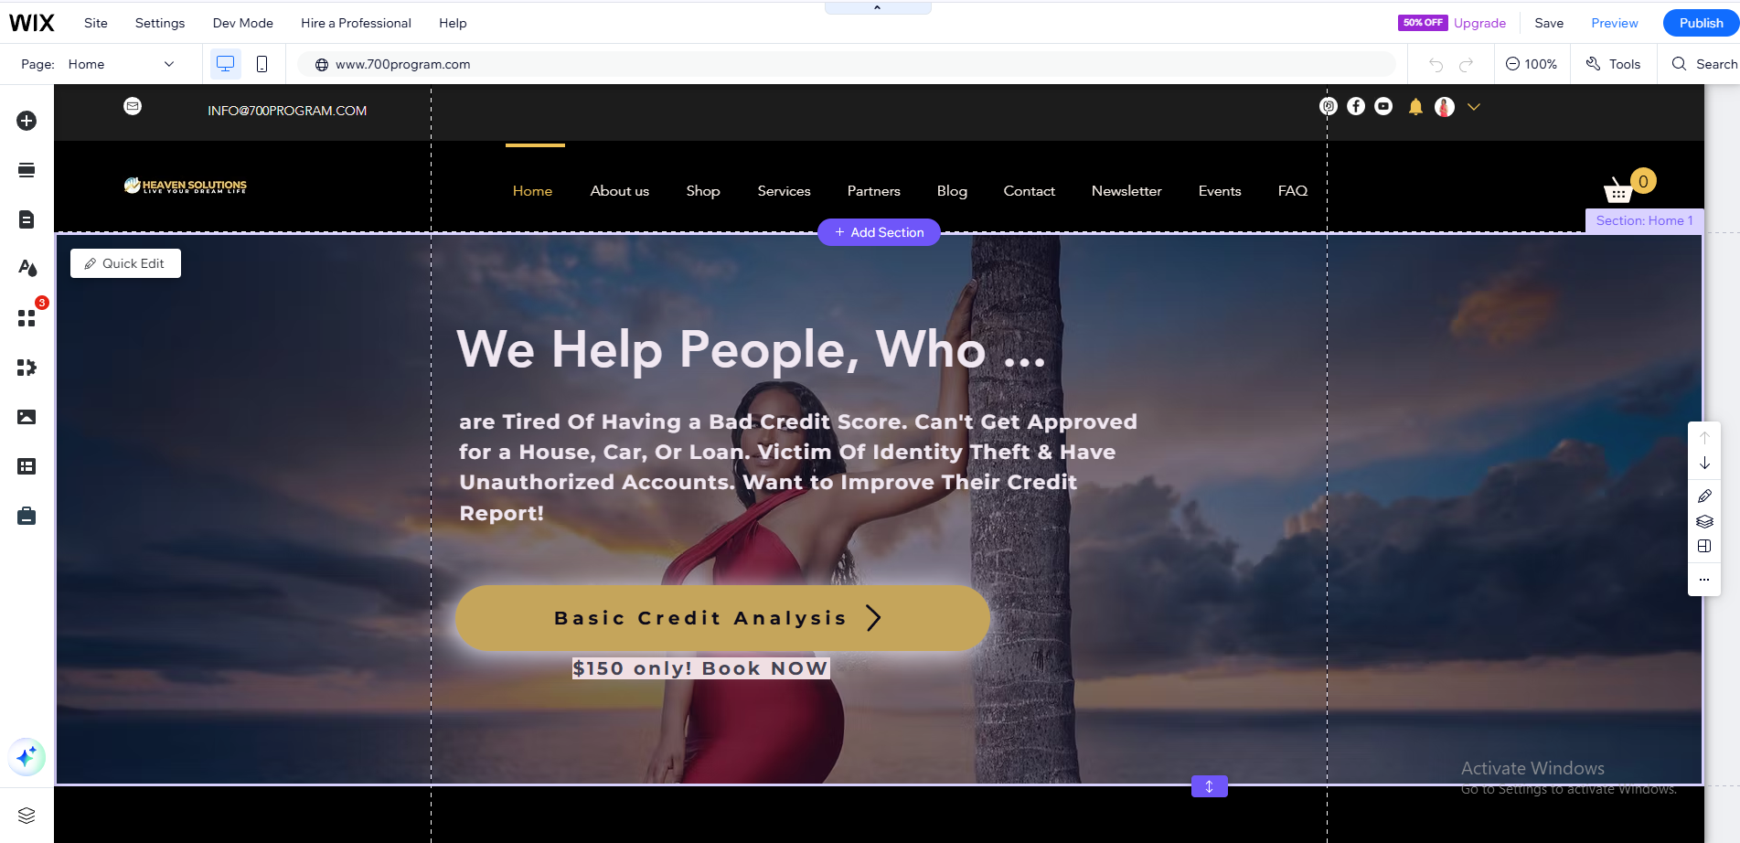Click the Publish button
Screen dimensions: 1740x843
[x=1701, y=23]
